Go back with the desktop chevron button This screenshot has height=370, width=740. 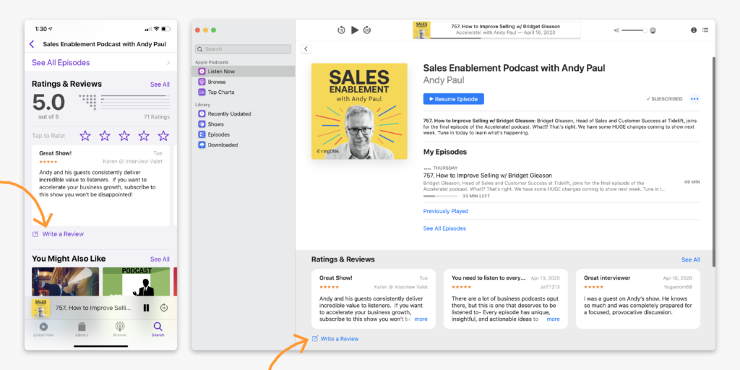306,49
